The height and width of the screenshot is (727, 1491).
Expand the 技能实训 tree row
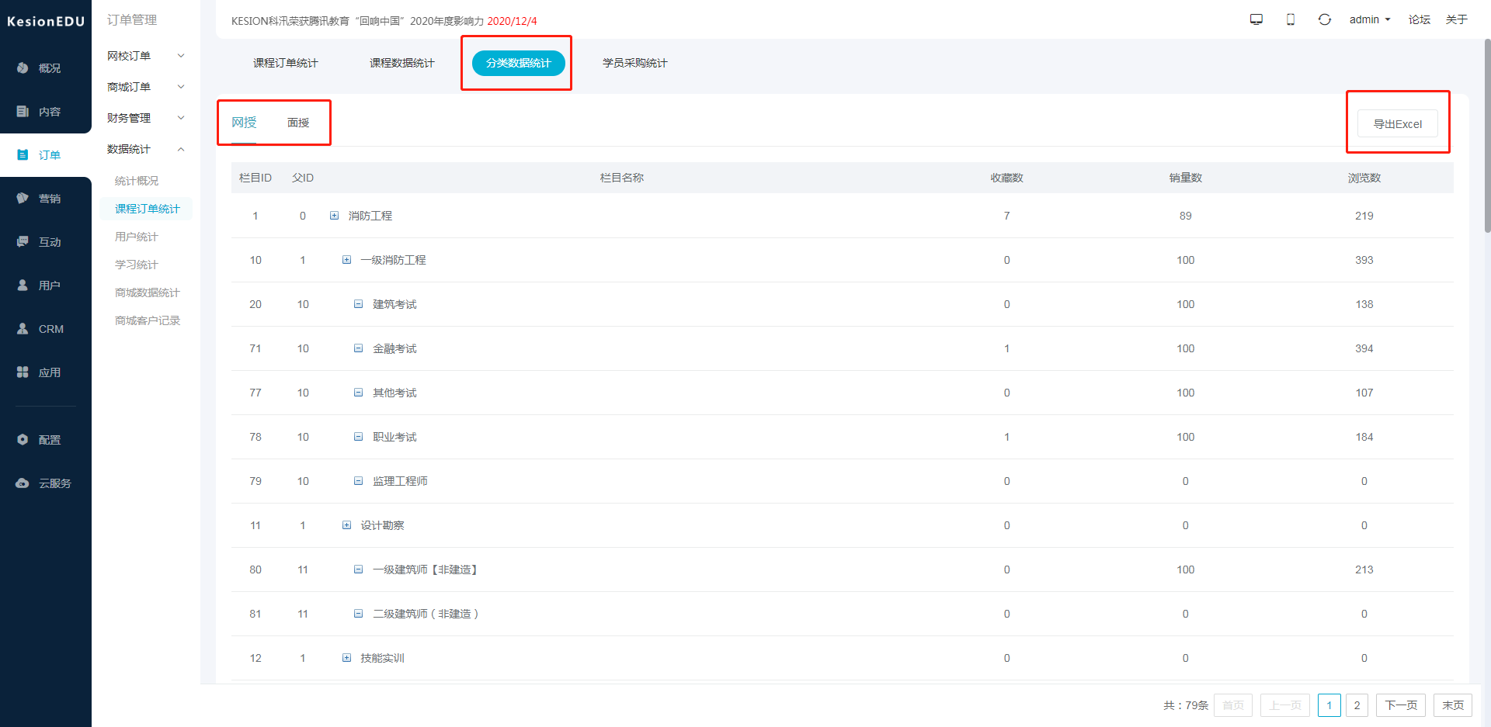(x=346, y=658)
